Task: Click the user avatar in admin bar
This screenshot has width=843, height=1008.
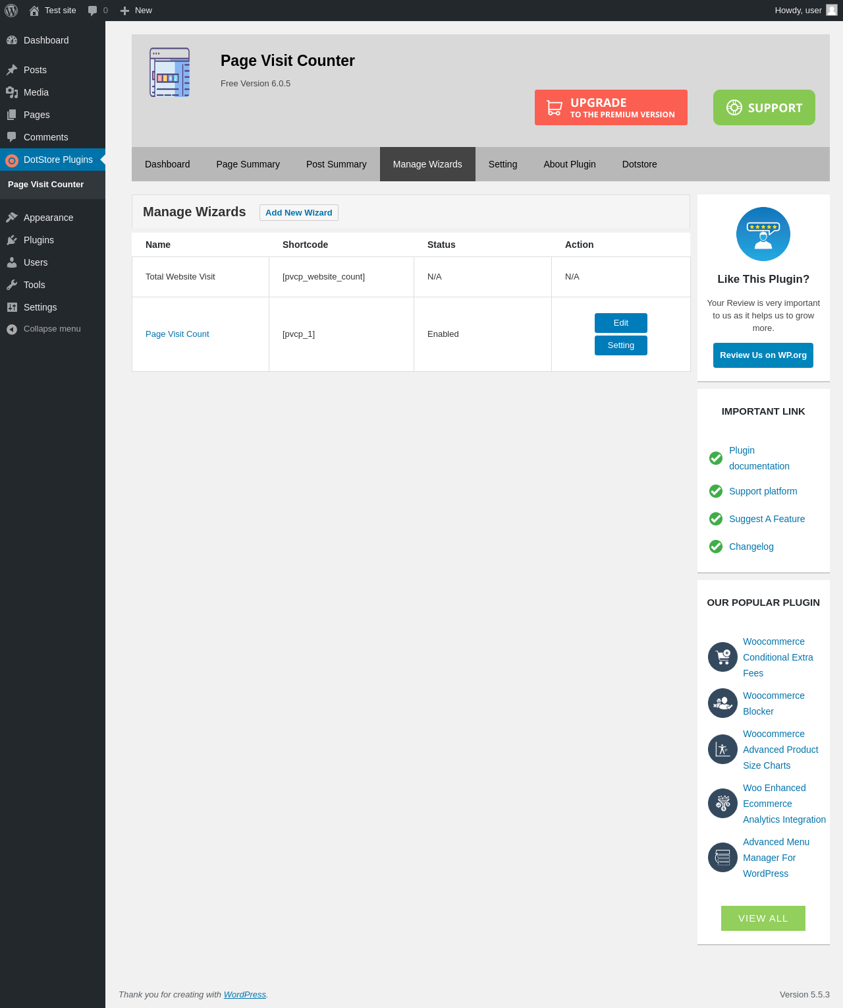Action: [832, 10]
